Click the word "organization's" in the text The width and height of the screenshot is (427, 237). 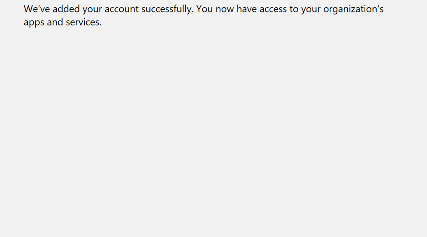coord(353,10)
